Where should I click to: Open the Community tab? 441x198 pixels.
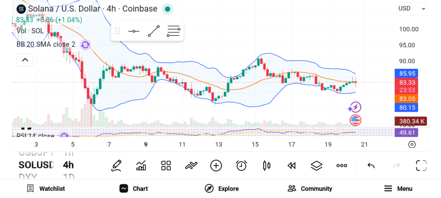coord(310,189)
